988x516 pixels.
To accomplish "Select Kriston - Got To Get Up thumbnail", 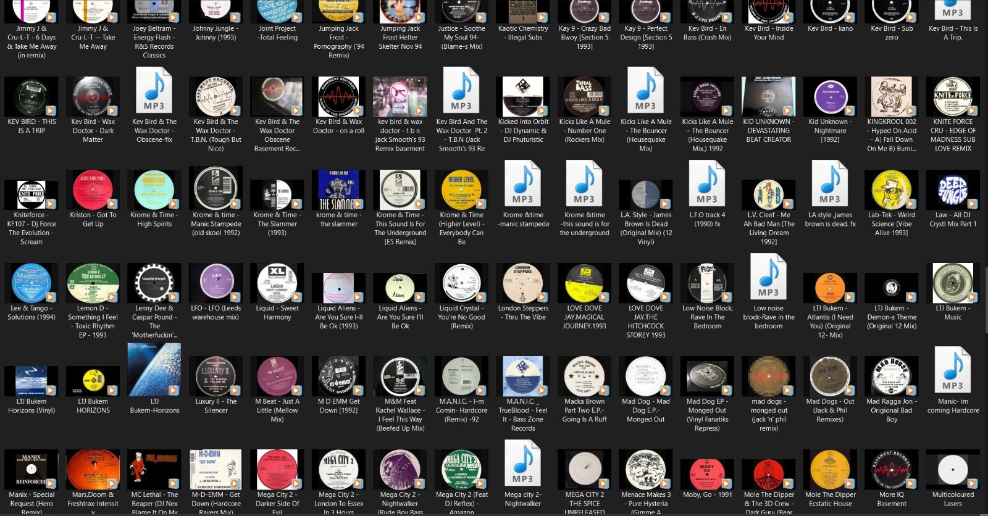I will 93,190.
